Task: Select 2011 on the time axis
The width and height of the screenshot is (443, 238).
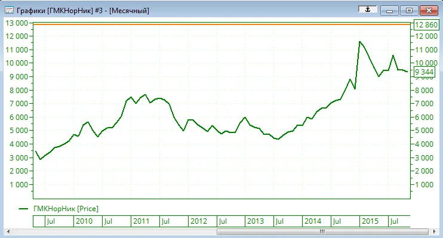Action: pos(141,221)
